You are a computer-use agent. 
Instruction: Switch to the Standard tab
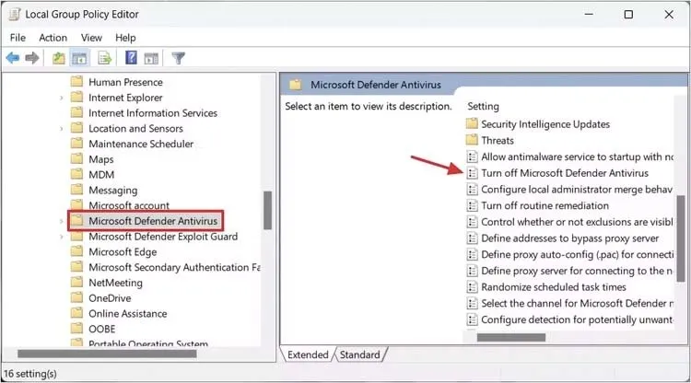(359, 354)
